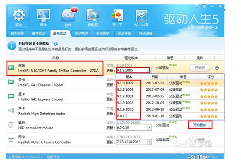
Task: Click the 已最新 button in the 主板 row
Action: tap(200, 68)
